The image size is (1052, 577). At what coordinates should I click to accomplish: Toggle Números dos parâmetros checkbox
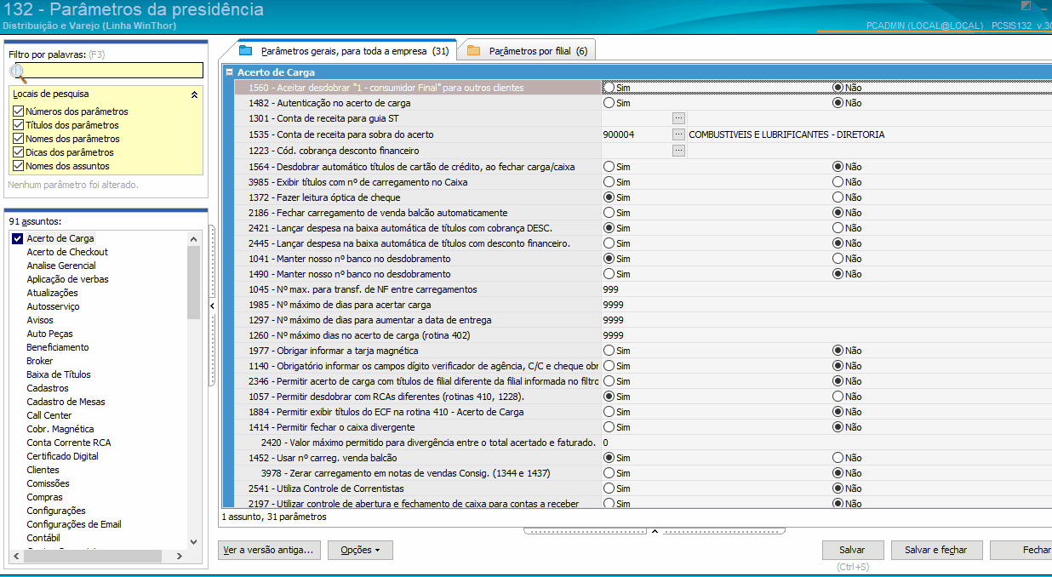pyautogui.click(x=18, y=111)
